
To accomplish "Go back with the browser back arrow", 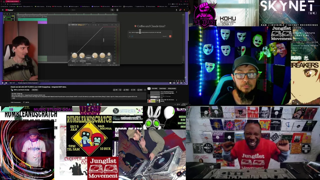I will coord(1,4).
